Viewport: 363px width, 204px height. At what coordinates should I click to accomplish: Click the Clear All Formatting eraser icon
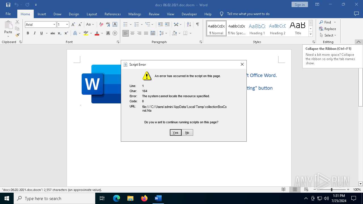tap(101, 25)
